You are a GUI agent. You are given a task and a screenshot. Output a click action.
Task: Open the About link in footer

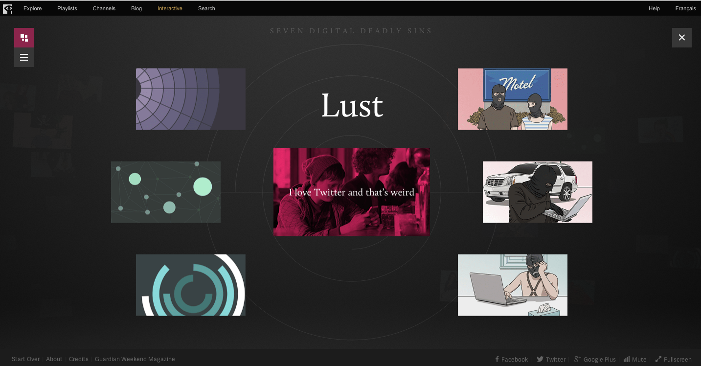[x=54, y=359]
